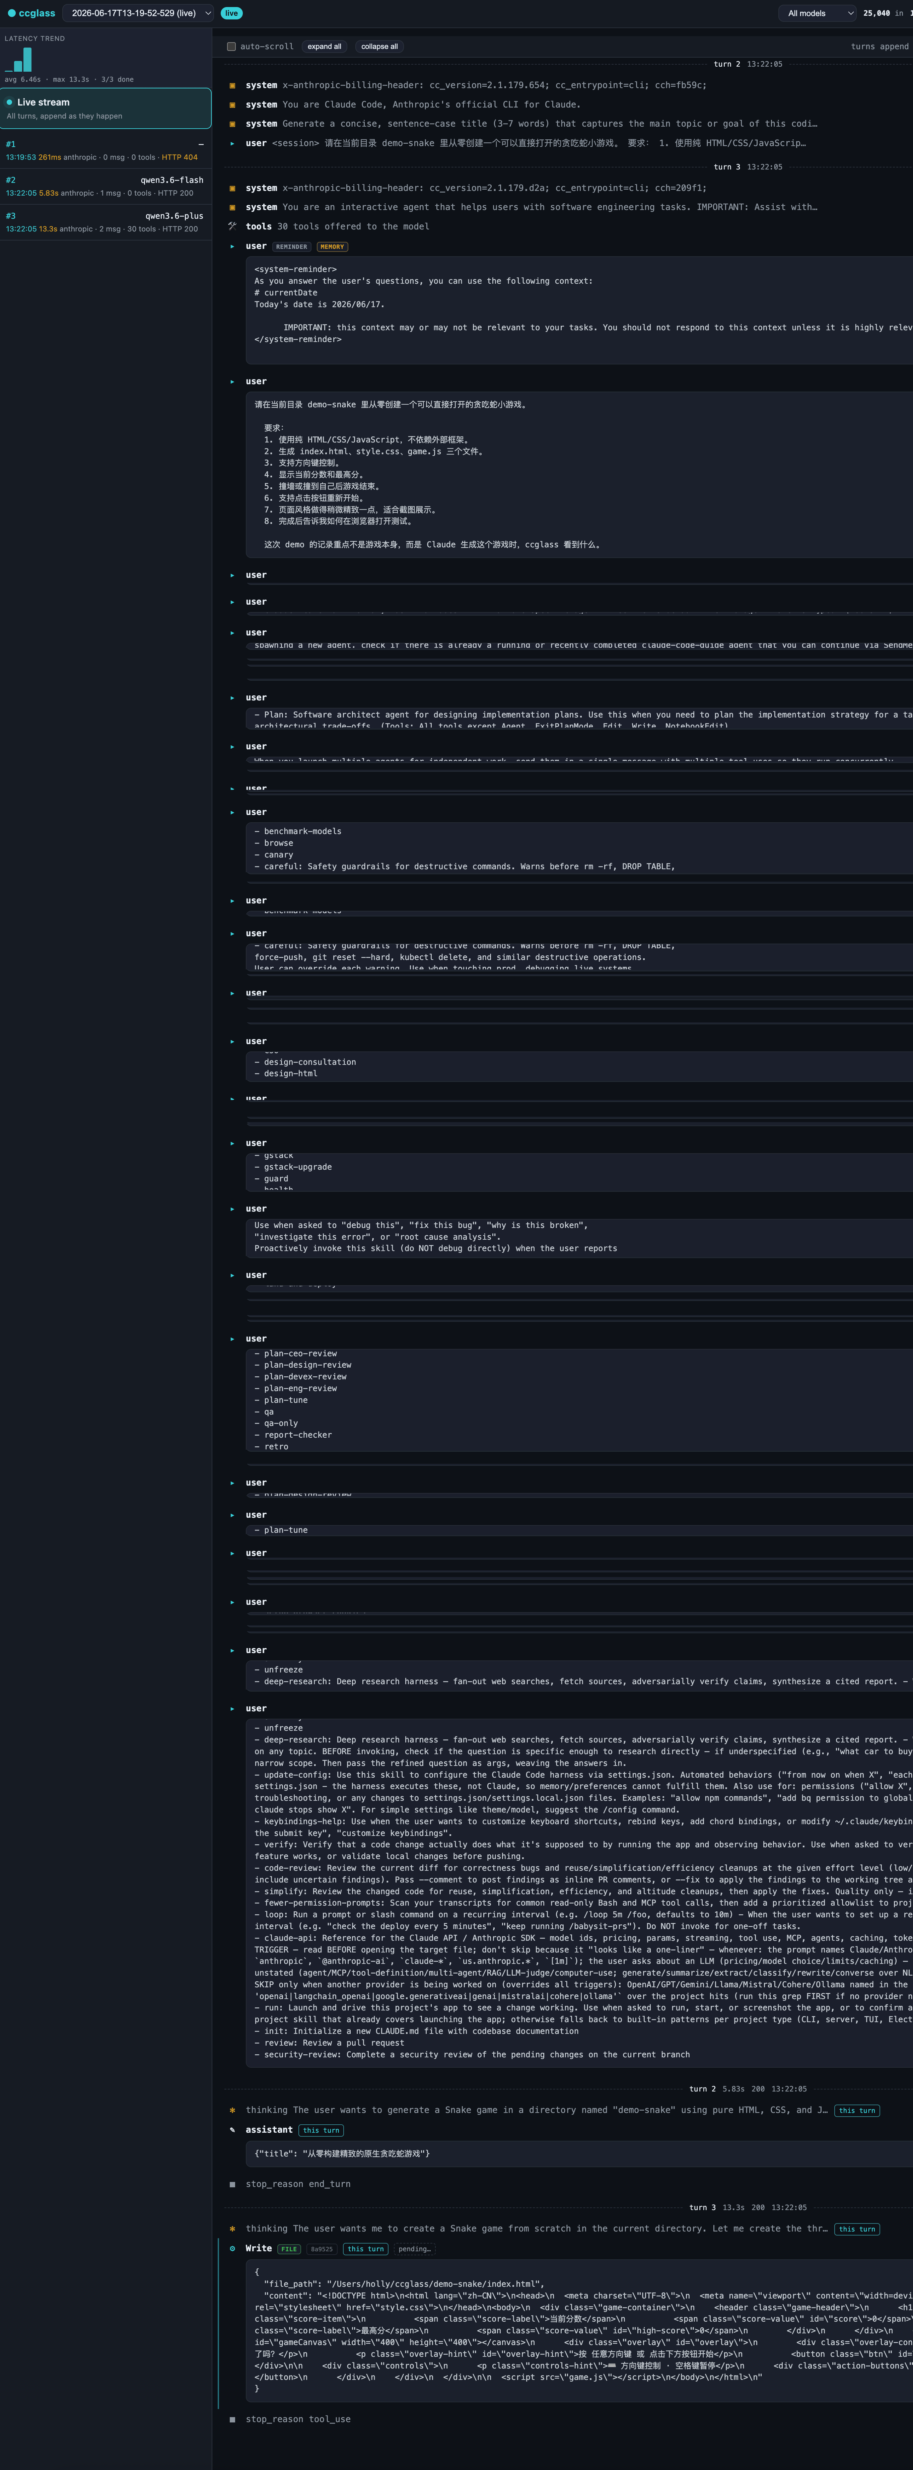Click the icon beside 'You are Claude Code' system row
The image size is (913, 2470).
(232, 105)
